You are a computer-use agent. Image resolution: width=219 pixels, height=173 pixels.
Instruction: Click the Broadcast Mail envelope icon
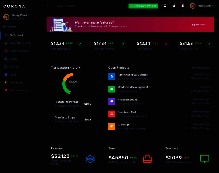click(x=112, y=114)
